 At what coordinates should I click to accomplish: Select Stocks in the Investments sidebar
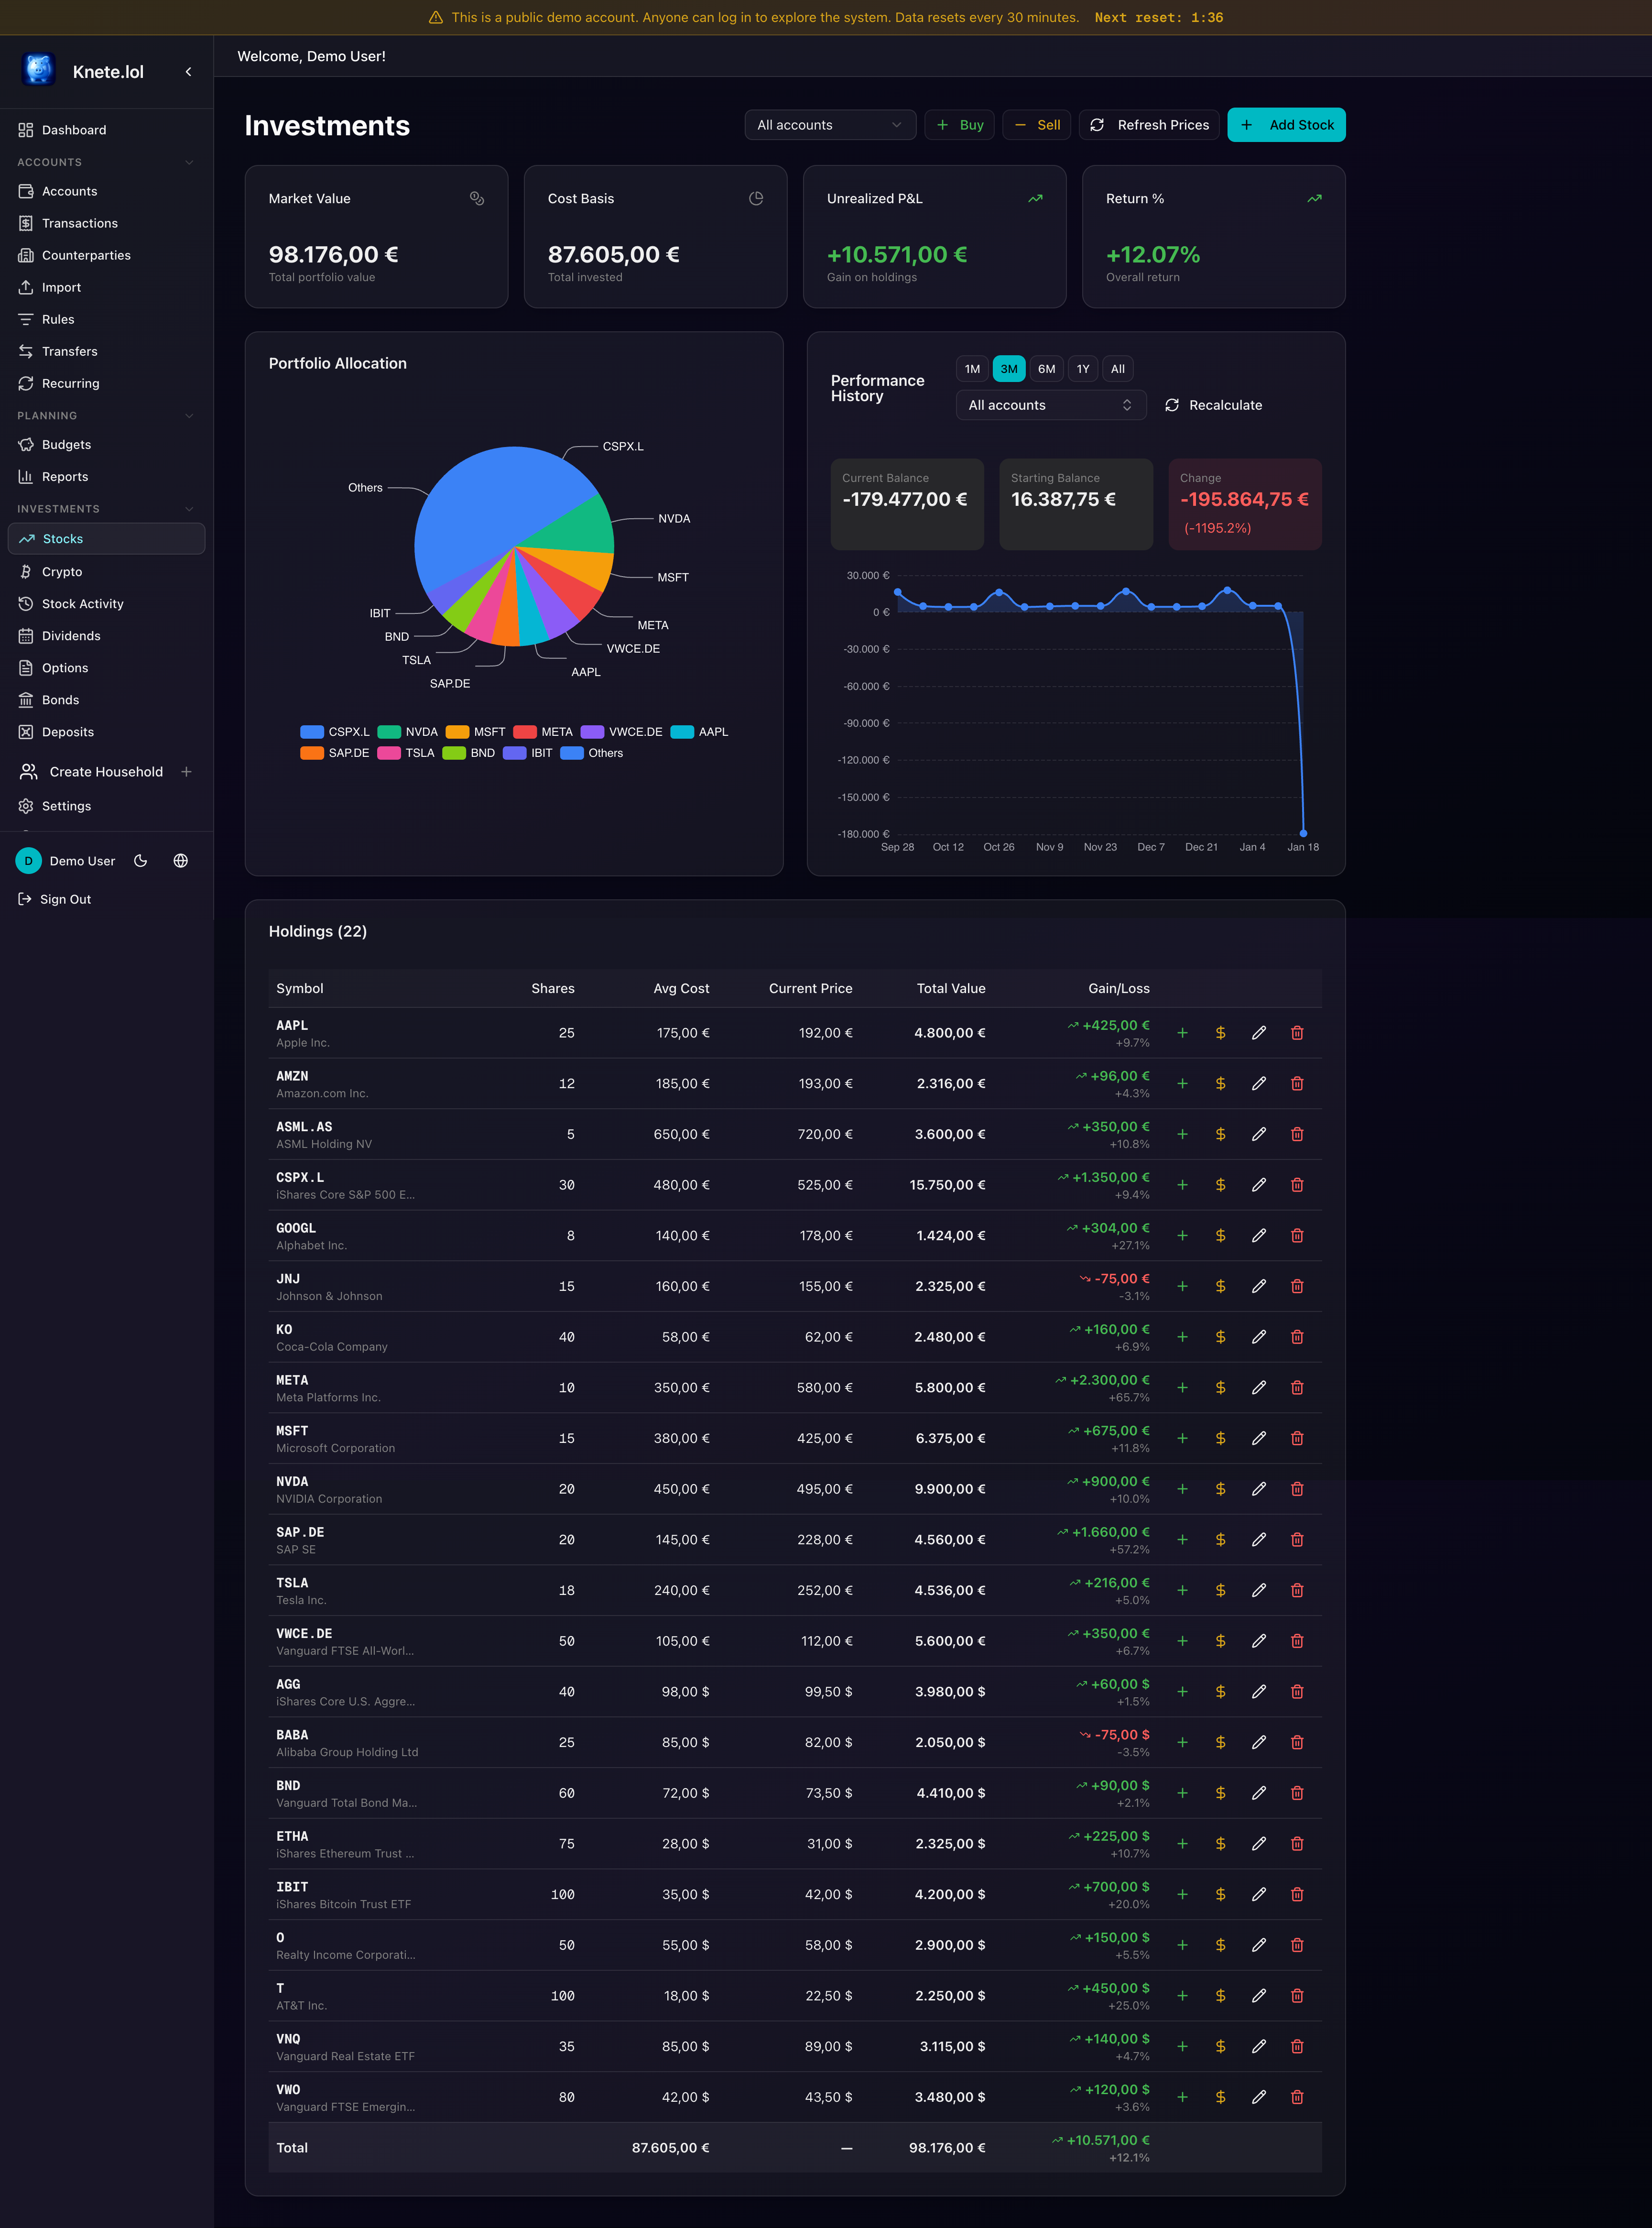(62, 538)
